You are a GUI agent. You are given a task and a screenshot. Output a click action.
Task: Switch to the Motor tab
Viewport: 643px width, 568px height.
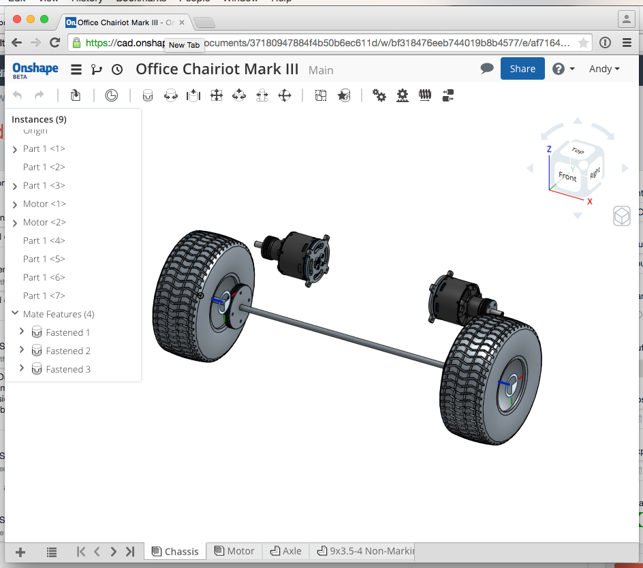coord(235,551)
